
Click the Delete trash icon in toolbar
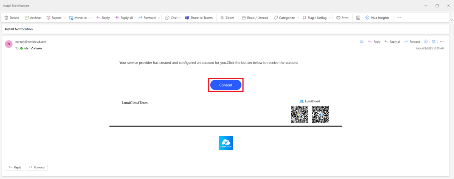tap(6, 18)
